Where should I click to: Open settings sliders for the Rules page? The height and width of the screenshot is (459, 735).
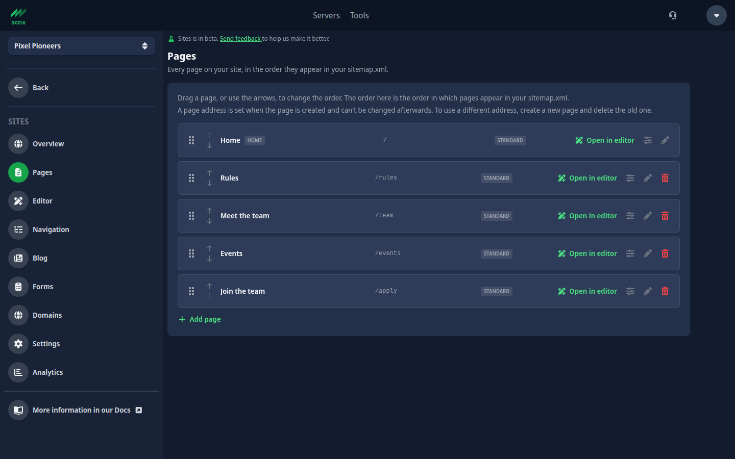click(x=630, y=178)
